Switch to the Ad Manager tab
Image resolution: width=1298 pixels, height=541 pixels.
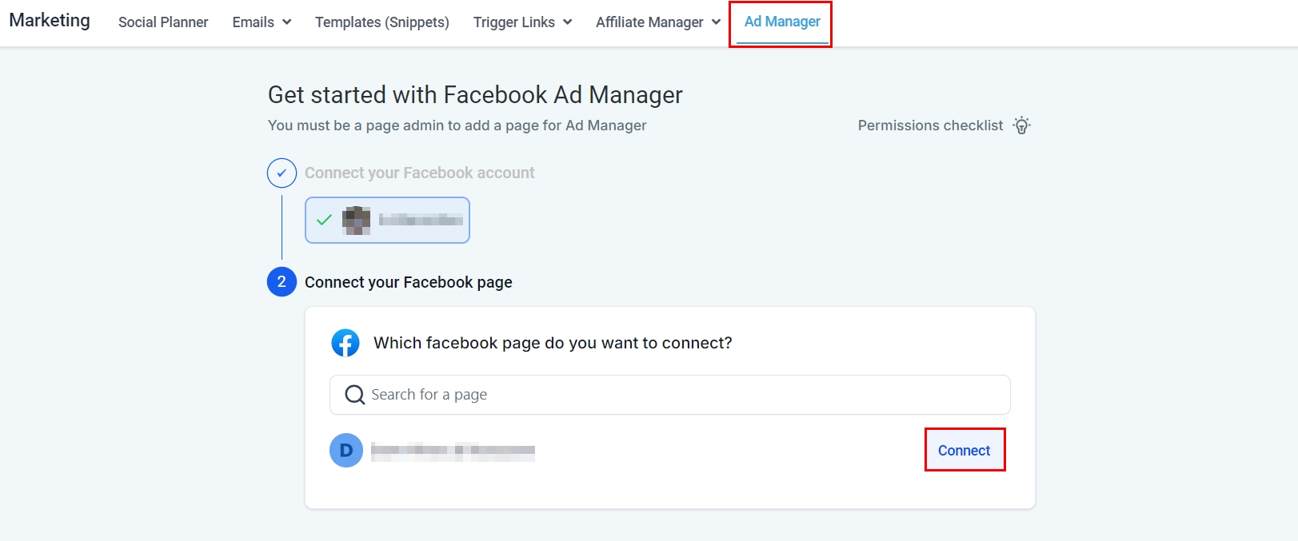pyautogui.click(x=782, y=22)
